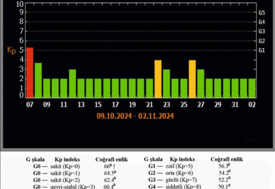Click the G1 level label

pyautogui.click(x=262, y=51)
